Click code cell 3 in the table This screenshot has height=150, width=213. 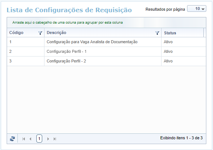pos(26,61)
